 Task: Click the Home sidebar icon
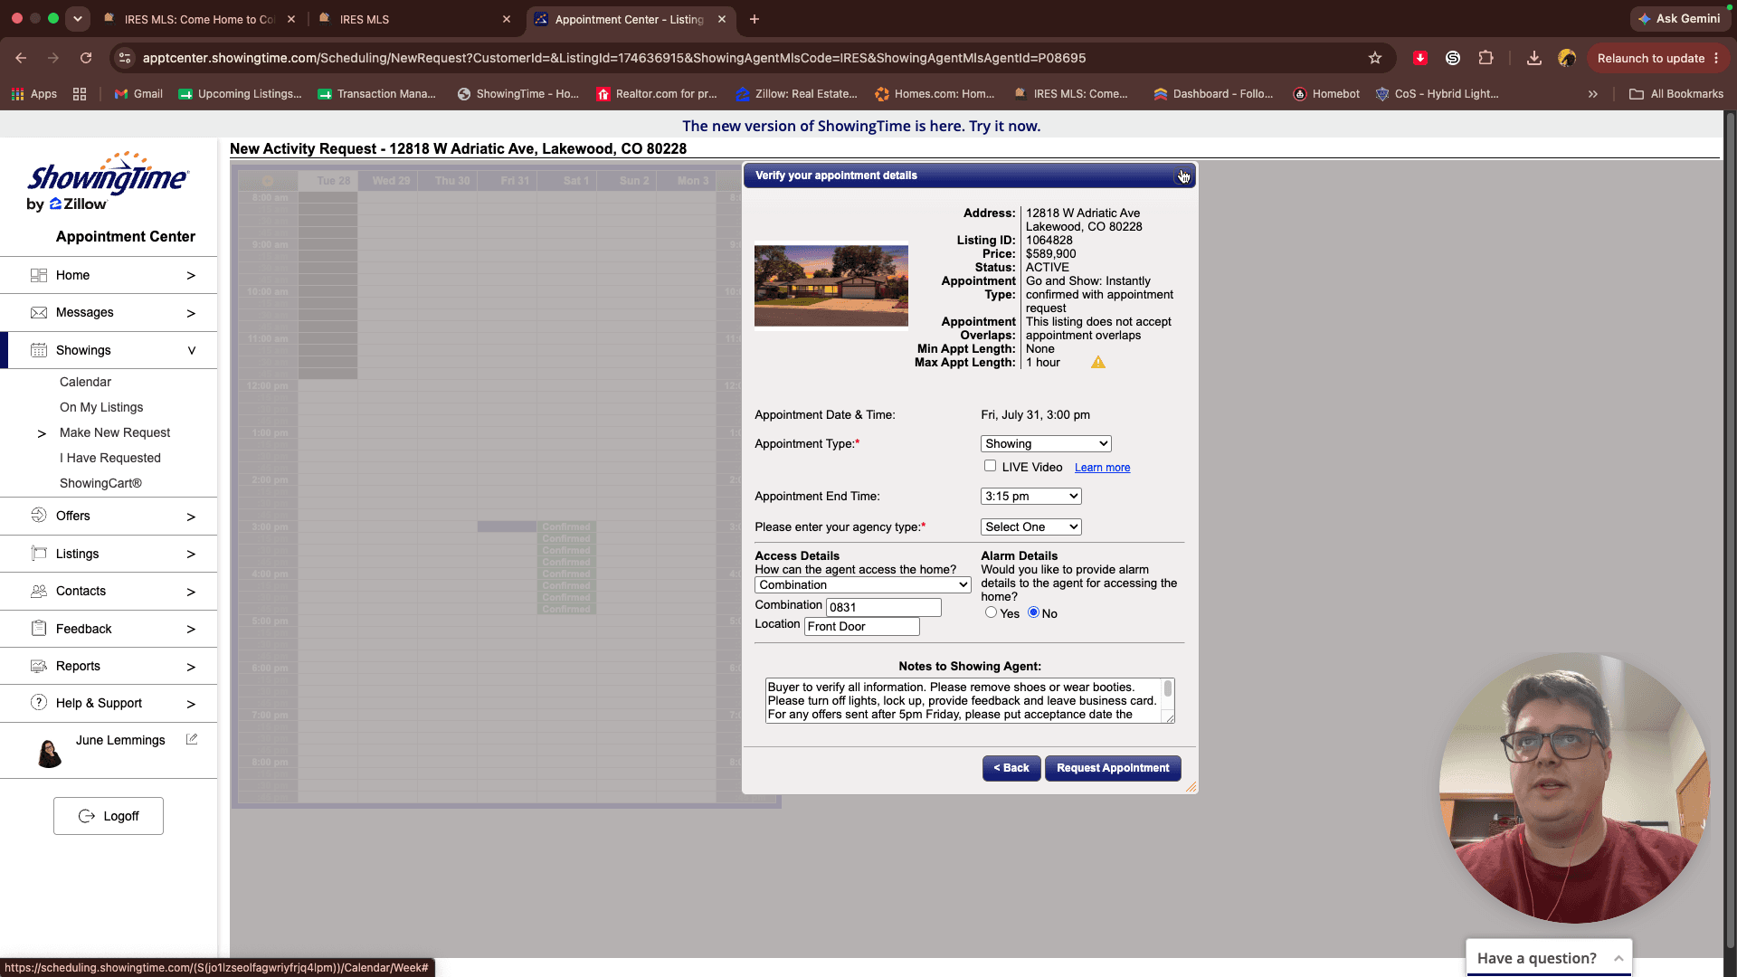point(39,275)
